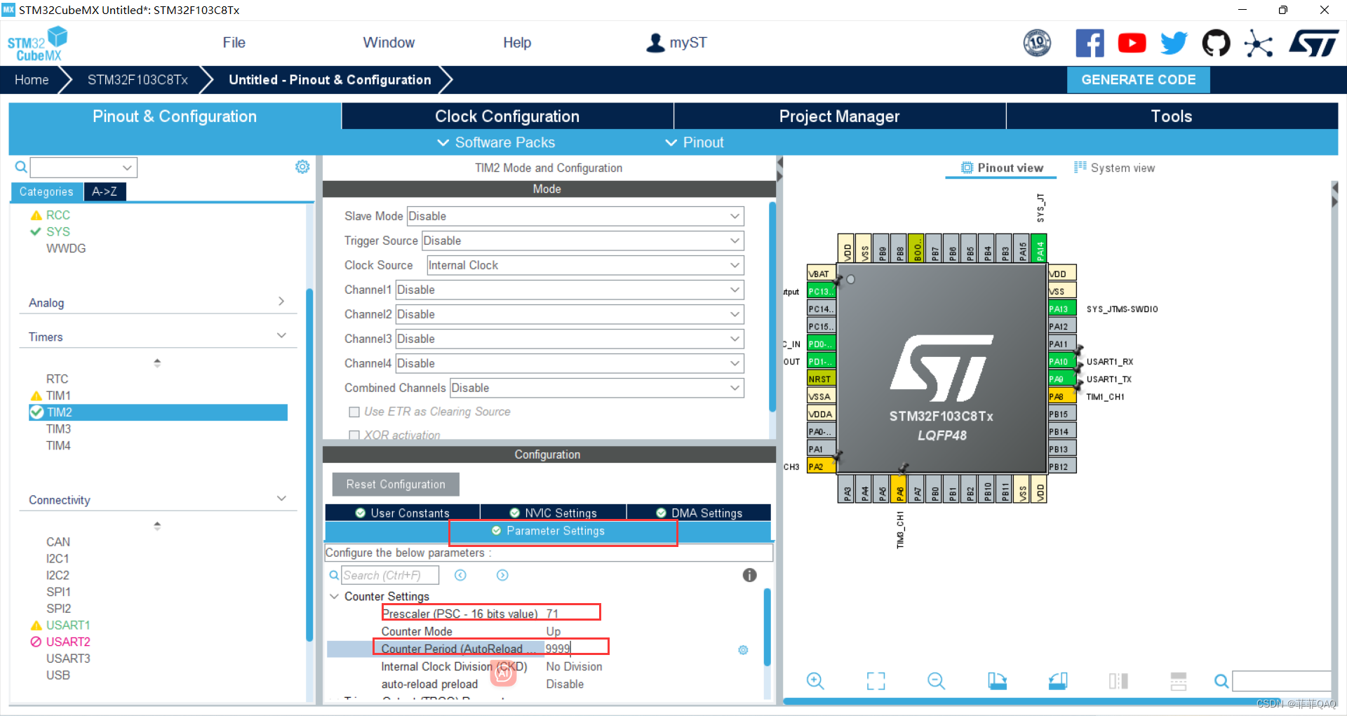
Task: Show parameter info with the i icon
Action: [750, 575]
